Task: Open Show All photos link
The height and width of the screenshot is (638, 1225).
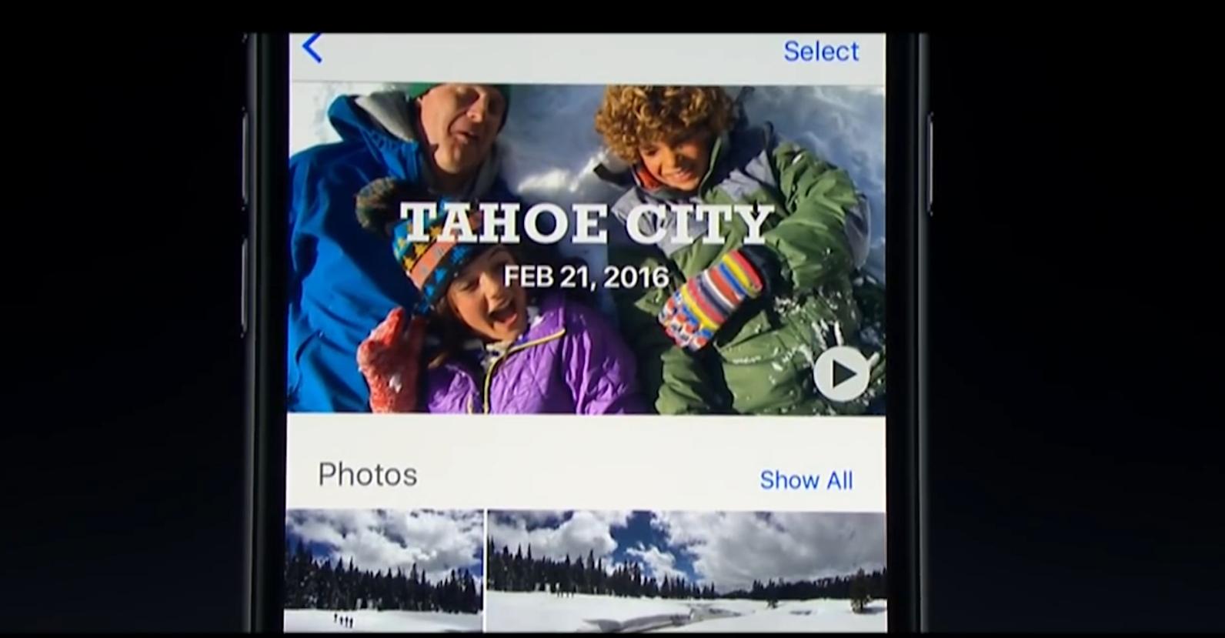Action: coord(806,480)
